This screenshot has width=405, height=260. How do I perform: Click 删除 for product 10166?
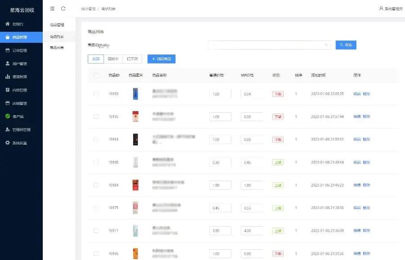366,254
